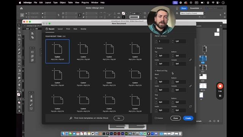Select the Eyedropper tool
The width and height of the screenshot is (243, 137).
(x=19, y=81)
